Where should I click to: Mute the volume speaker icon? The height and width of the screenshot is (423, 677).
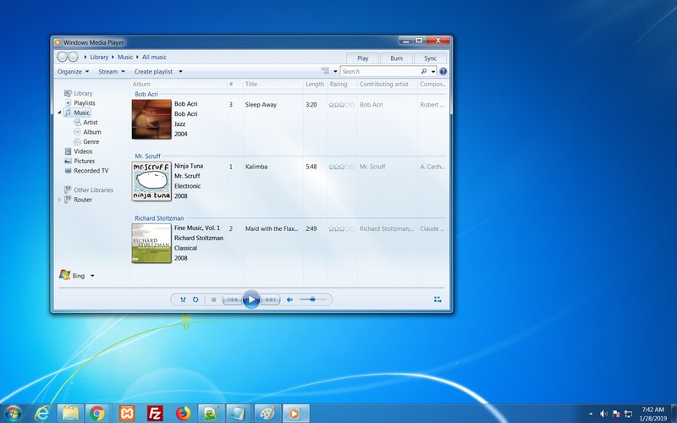tap(289, 299)
